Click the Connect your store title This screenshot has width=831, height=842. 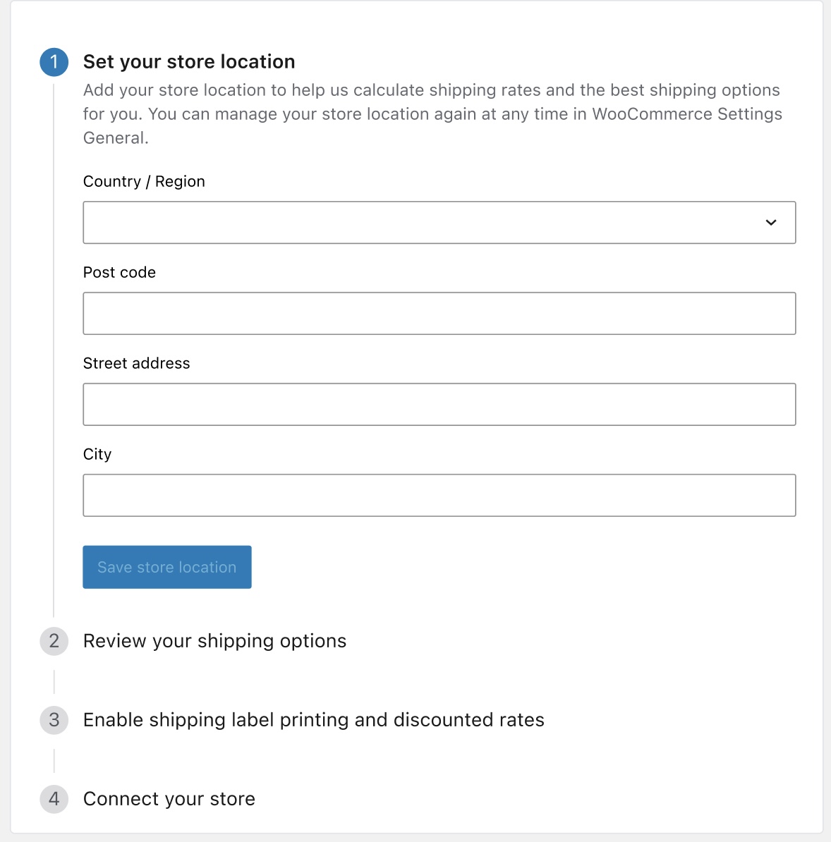pos(169,799)
